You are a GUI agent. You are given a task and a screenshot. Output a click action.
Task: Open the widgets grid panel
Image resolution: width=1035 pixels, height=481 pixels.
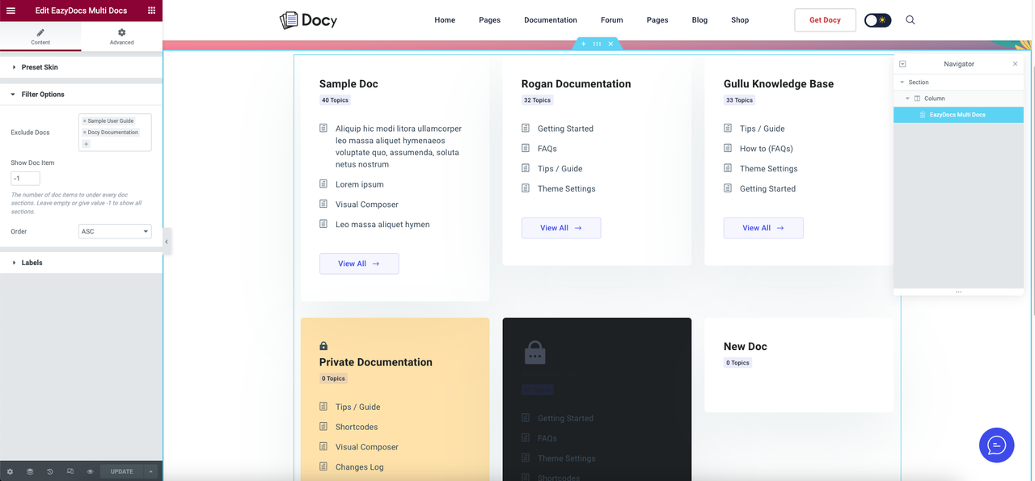pos(151,11)
